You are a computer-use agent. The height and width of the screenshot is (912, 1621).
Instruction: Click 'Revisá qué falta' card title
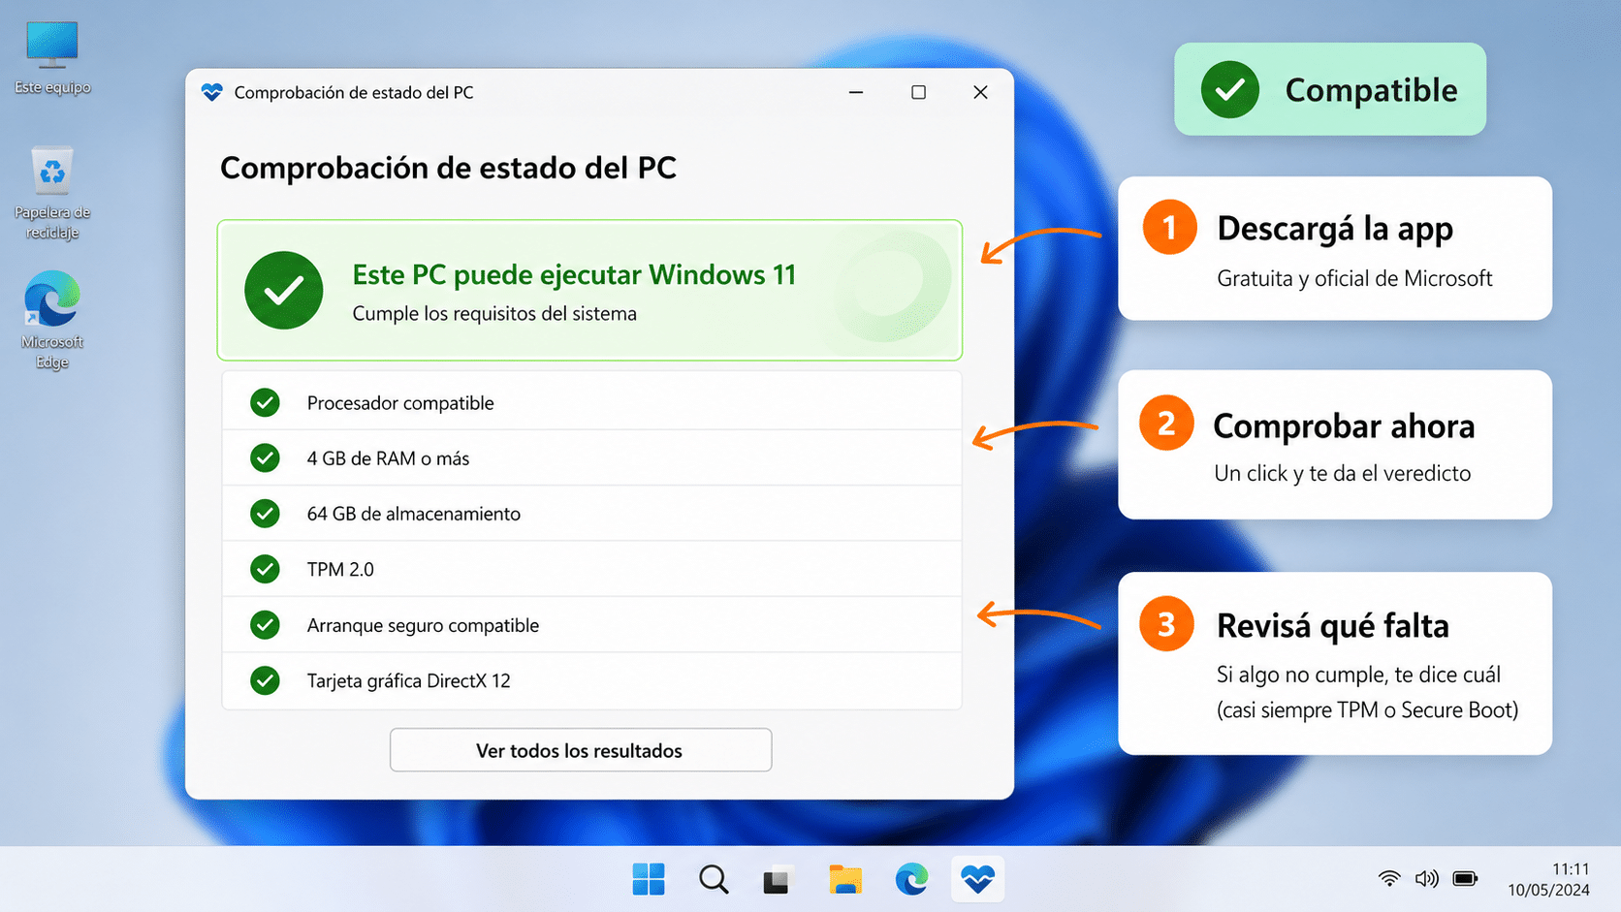[1333, 626]
